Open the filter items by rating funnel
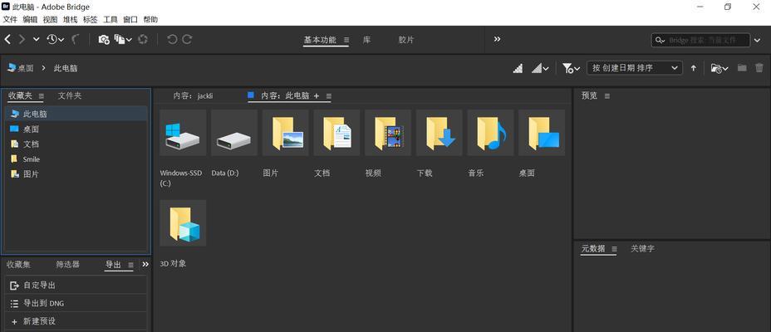Viewport: 771px width, 332px height. (570, 68)
